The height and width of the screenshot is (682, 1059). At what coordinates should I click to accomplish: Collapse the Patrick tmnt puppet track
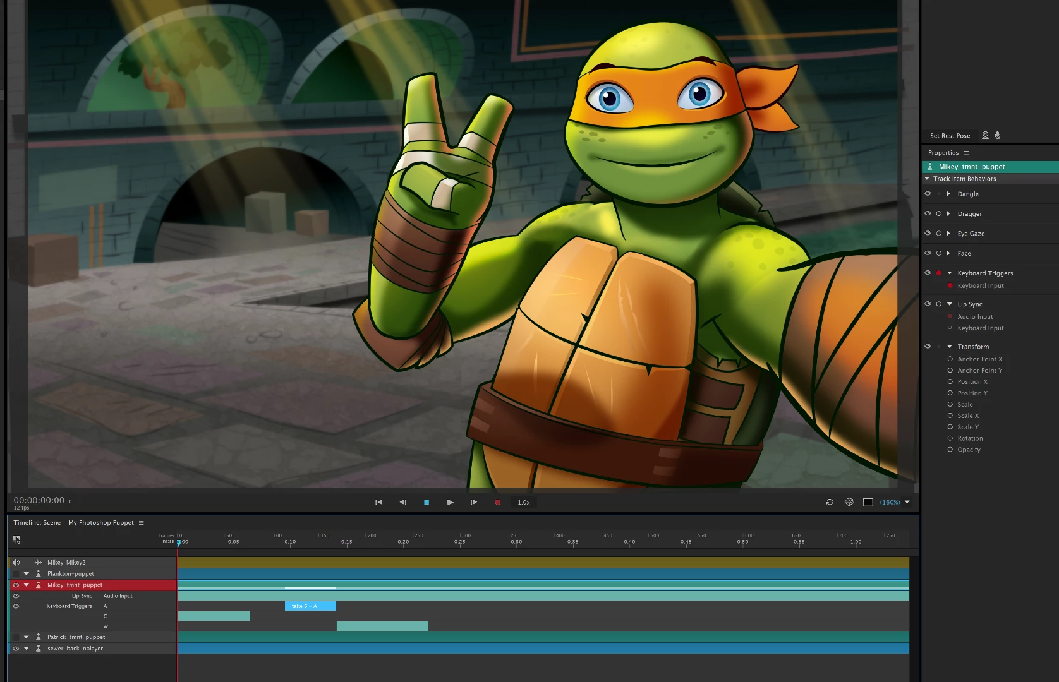tap(27, 637)
